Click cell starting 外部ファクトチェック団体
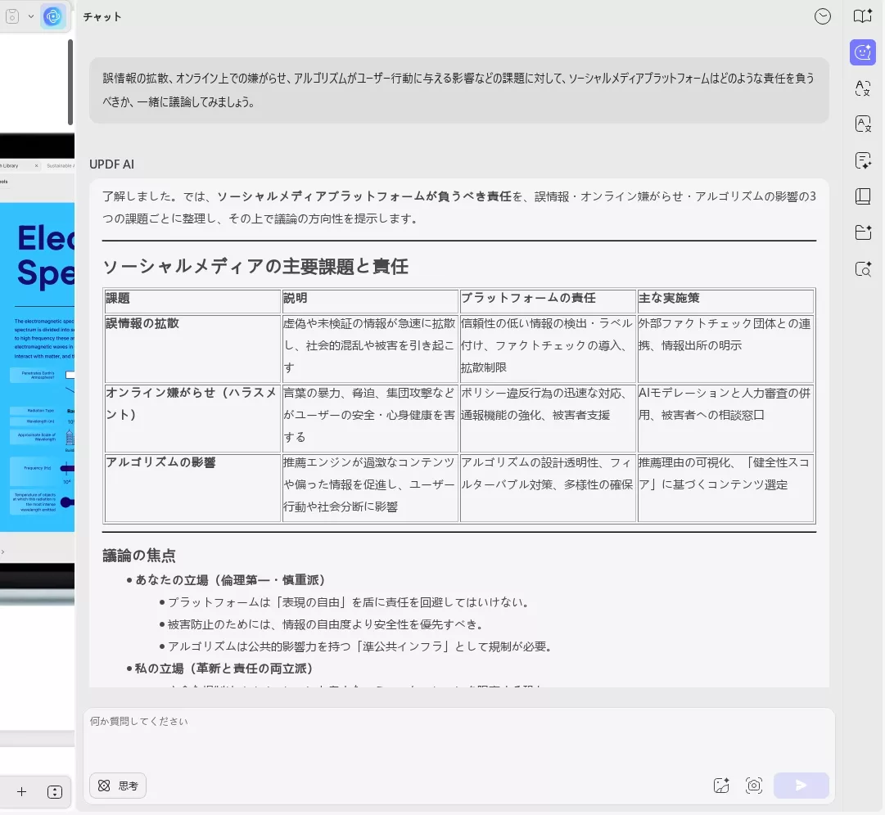Image resolution: width=885 pixels, height=815 pixels. [x=725, y=349]
